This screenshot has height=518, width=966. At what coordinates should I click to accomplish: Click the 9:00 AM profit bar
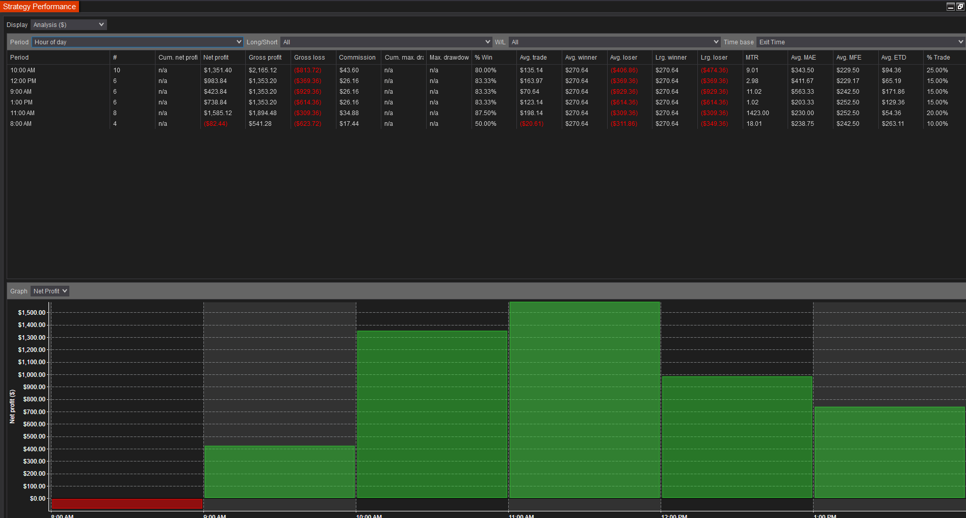(x=279, y=472)
